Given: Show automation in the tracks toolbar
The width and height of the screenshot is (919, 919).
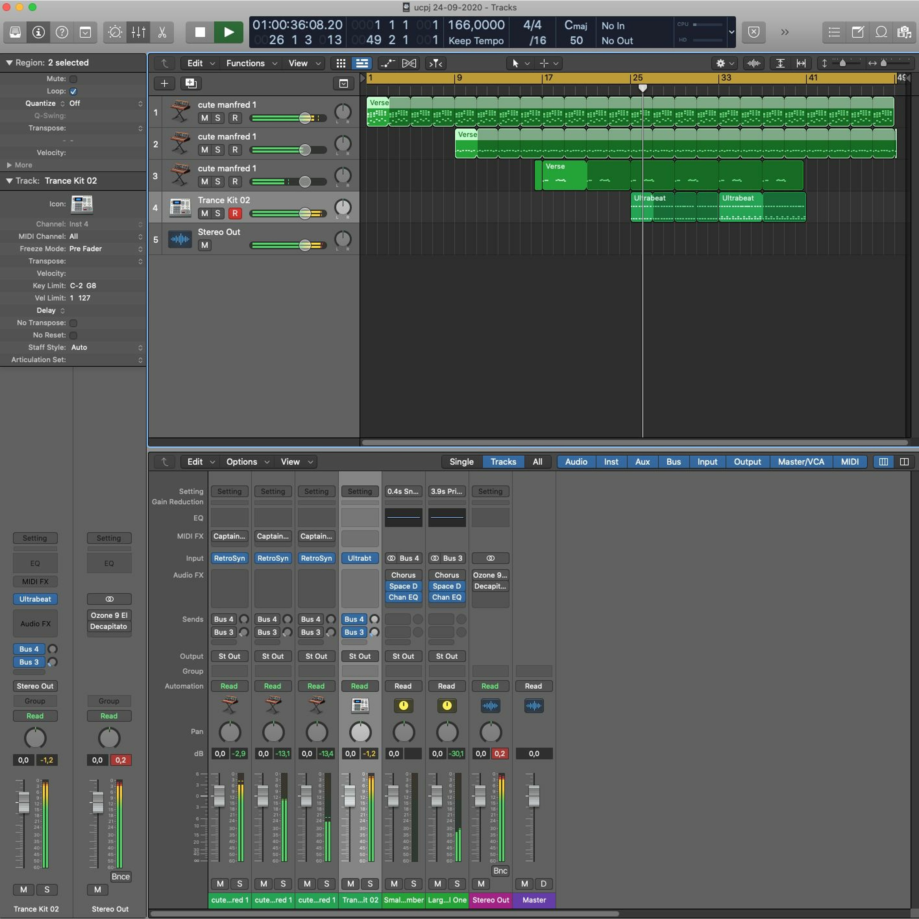Looking at the screenshot, I should tap(388, 63).
